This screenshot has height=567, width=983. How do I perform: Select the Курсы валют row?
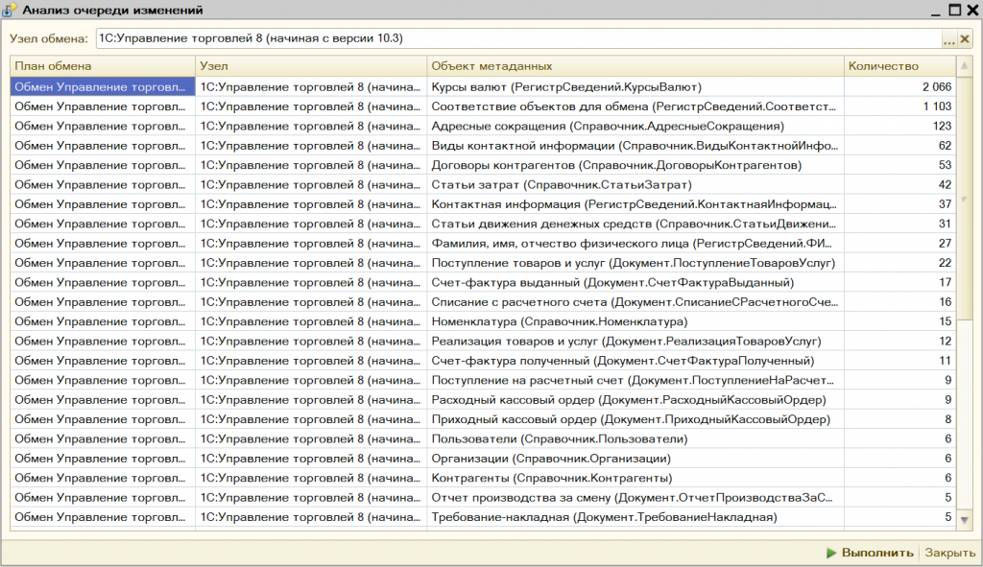coord(483,87)
